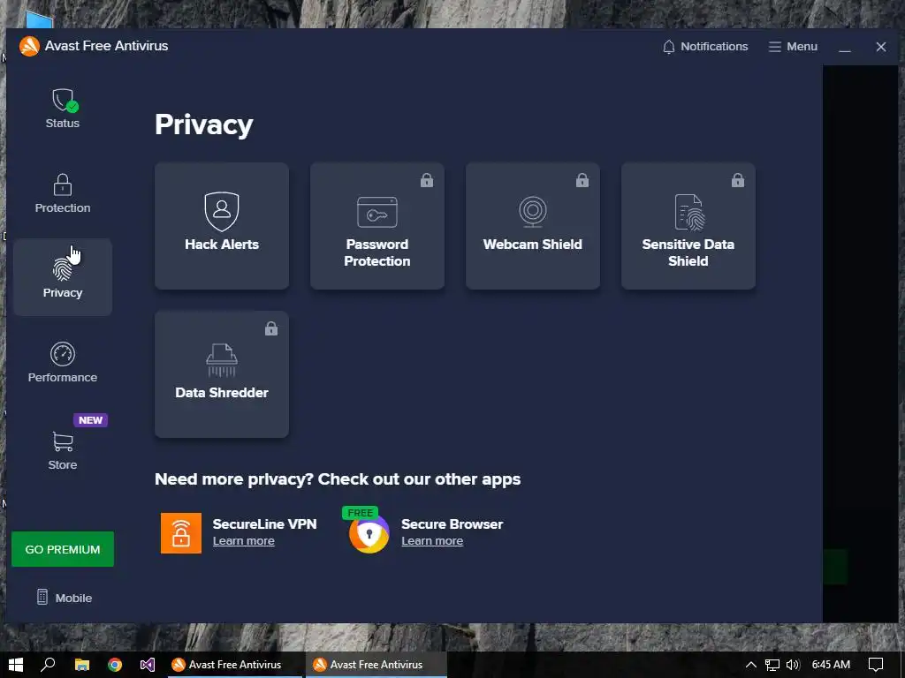Image resolution: width=905 pixels, height=678 pixels.
Task: Open the Mobile option
Action: point(64,598)
